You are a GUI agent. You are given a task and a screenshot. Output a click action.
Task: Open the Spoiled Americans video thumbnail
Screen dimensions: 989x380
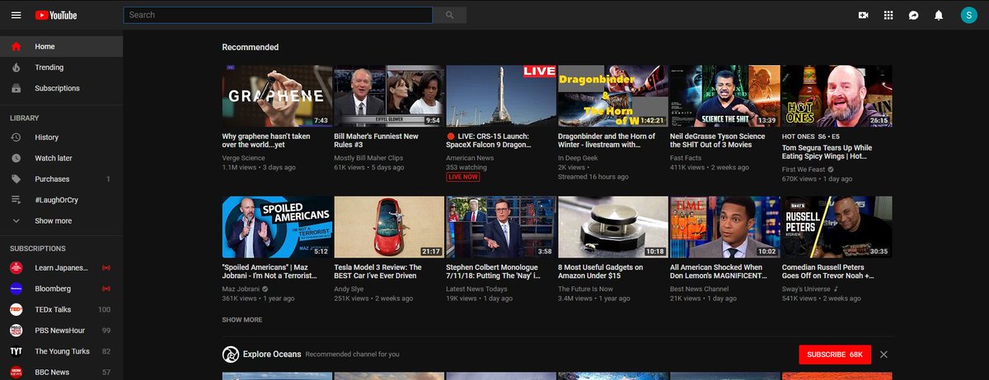coord(278,227)
